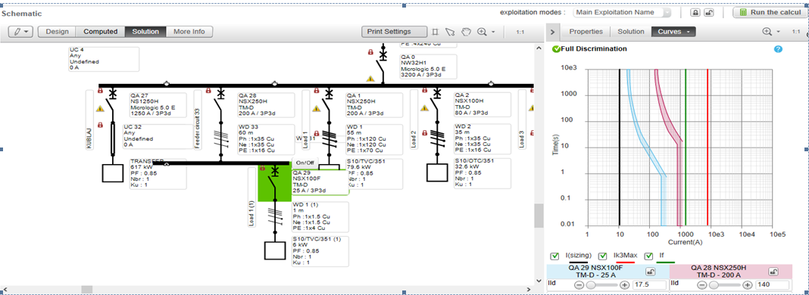Uncheck the I(sizing) checkbox

(554, 256)
